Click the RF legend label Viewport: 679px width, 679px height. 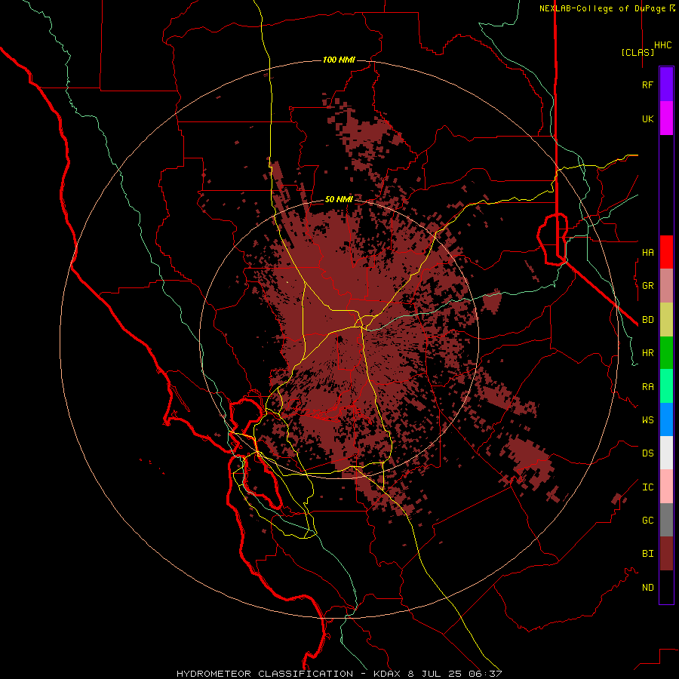click(x=647, y=84)
